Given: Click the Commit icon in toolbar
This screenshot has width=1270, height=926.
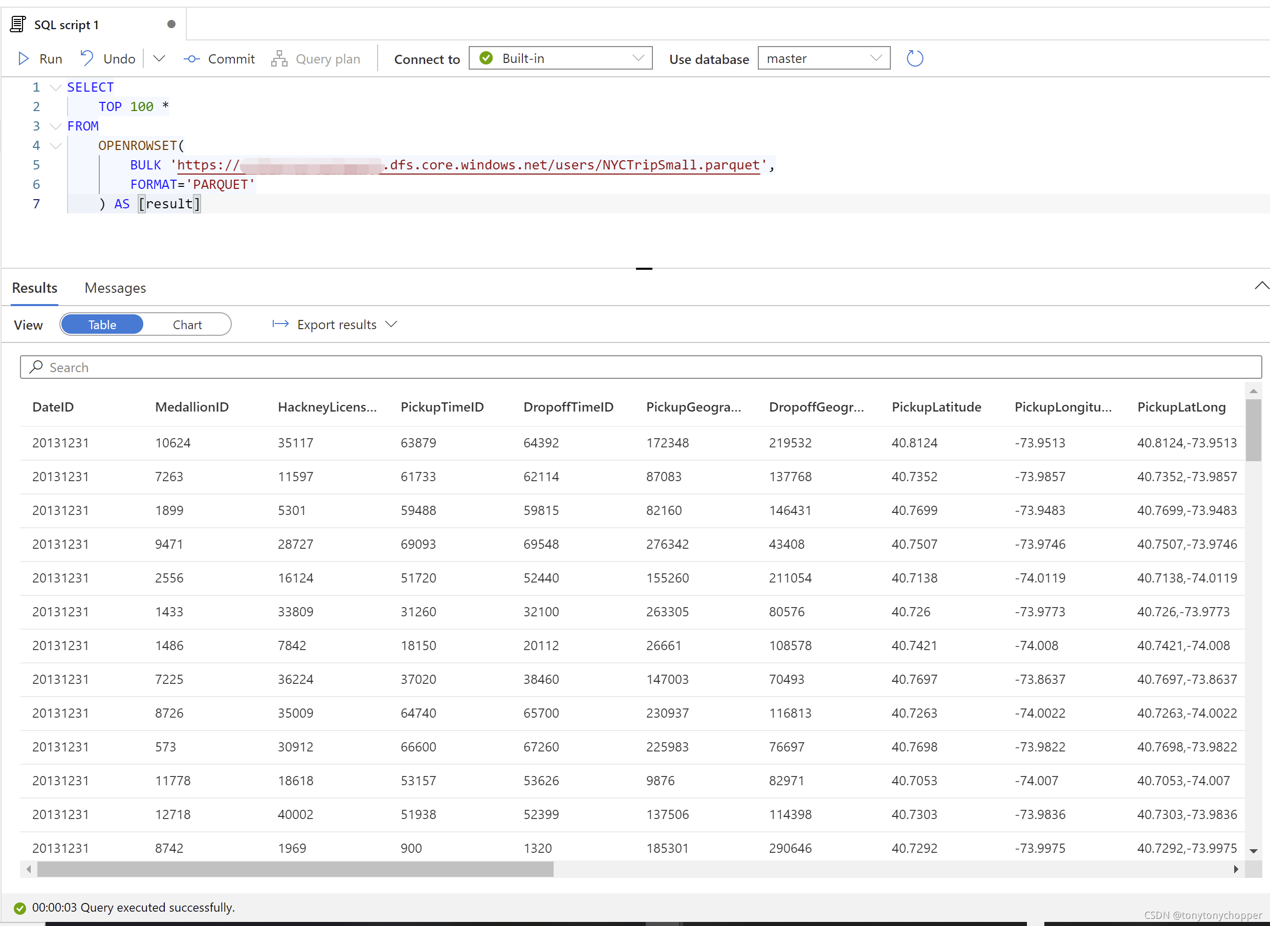Looking at the screenshot, I should coord(191,59).
